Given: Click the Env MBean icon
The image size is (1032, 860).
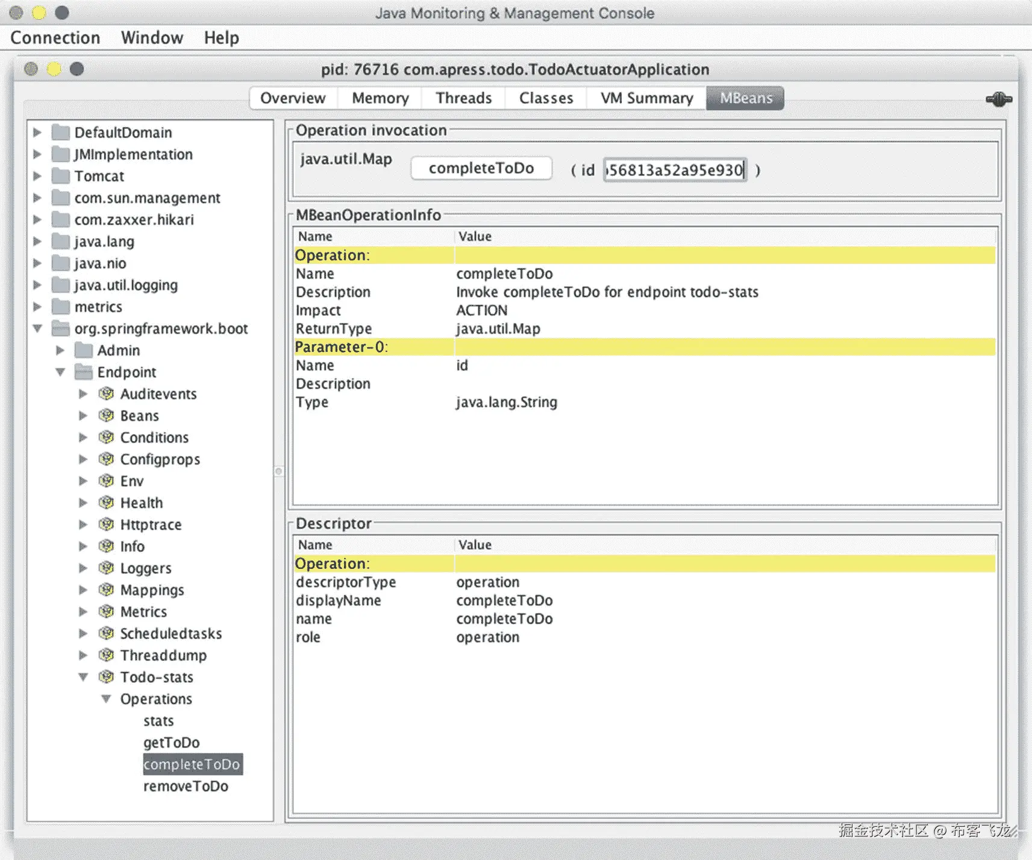Looking at the screenshot, I should 106,480.
